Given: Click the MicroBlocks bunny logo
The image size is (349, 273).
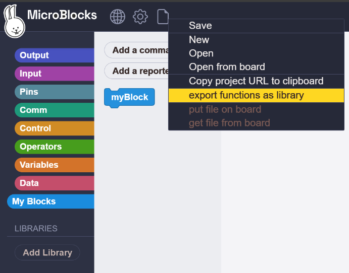Looking at the screenshot, I should click(14, 21).
